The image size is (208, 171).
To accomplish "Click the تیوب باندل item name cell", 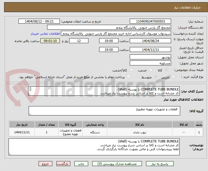I will 140,132.
